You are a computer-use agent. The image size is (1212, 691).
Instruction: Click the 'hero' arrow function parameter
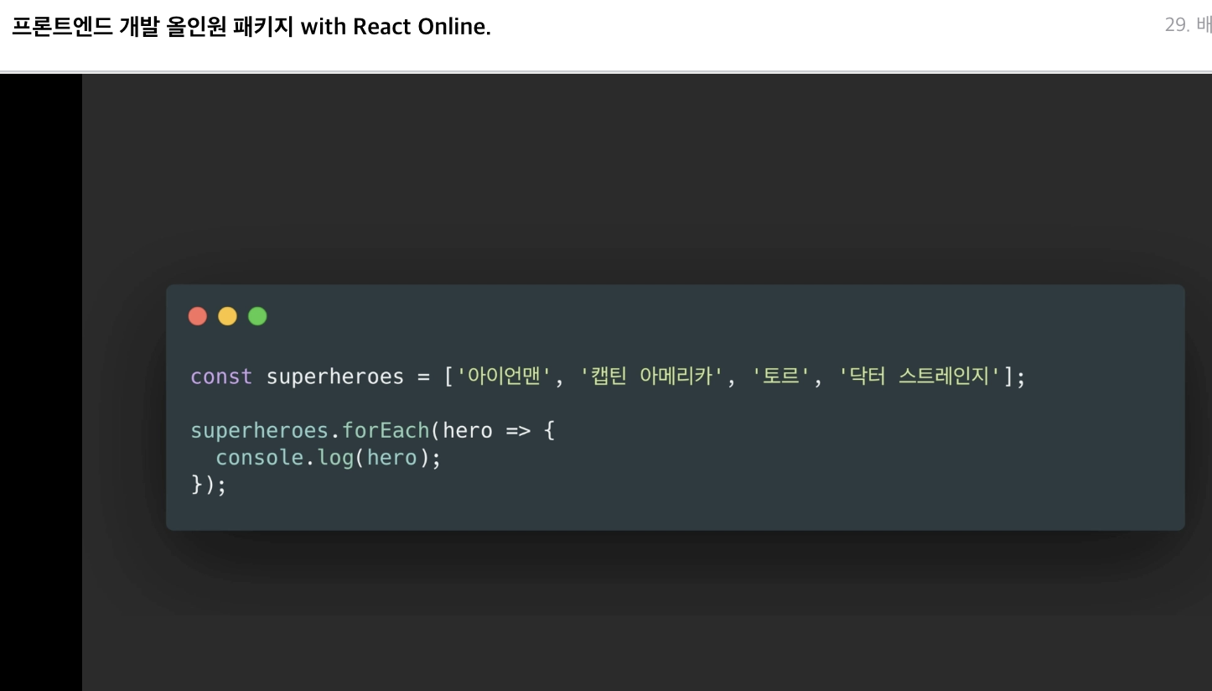coord(468,431)
